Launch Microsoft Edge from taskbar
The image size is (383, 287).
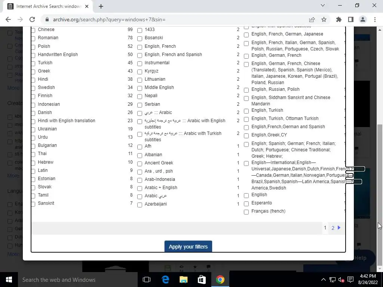point(165,280)
